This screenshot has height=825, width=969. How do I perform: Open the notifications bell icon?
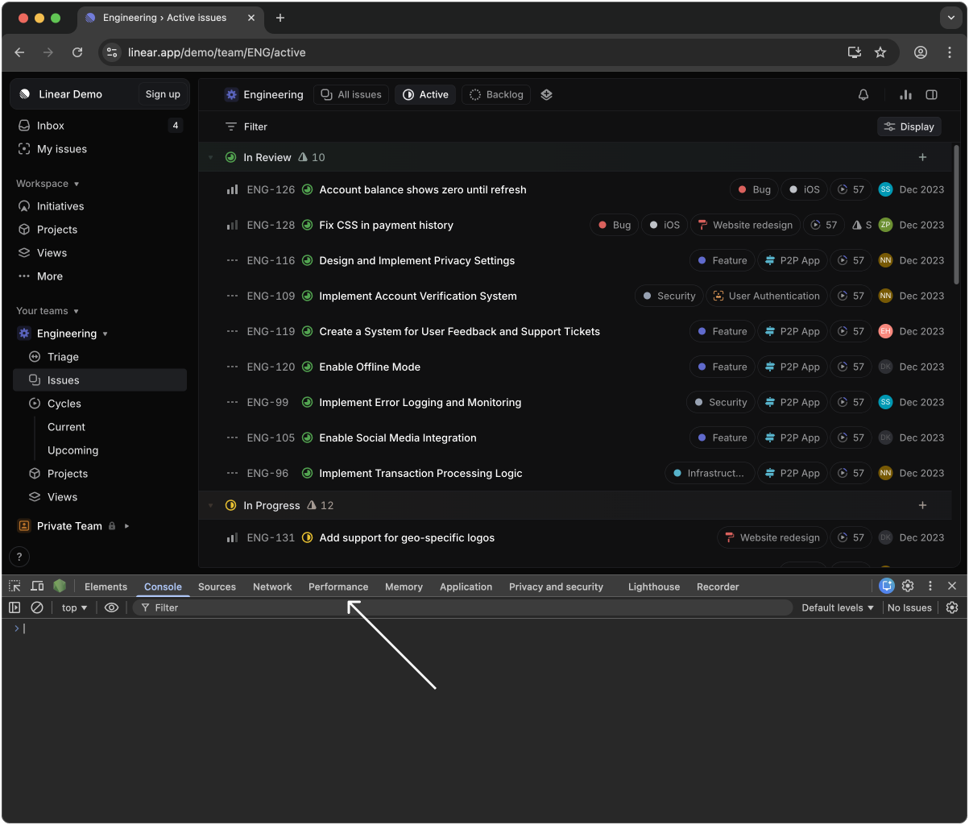[x=863, y=94]
